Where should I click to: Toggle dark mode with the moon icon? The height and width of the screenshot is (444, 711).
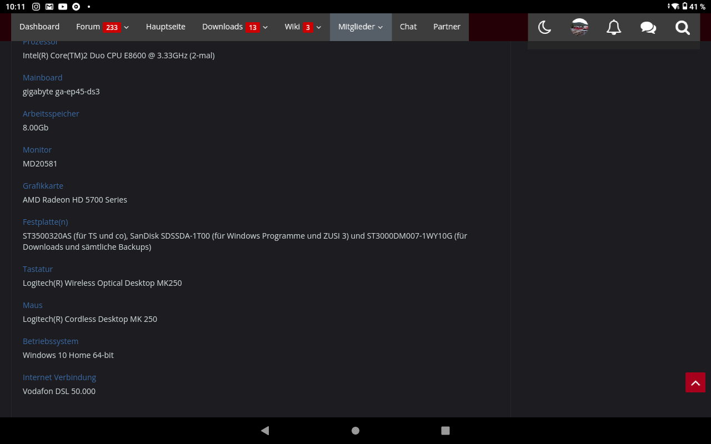coord(544,27)
